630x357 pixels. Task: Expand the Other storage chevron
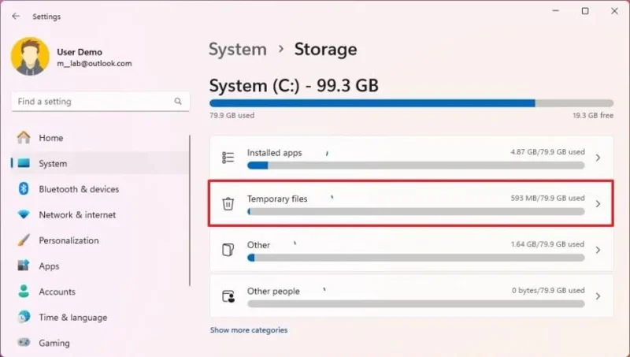(x=598, y=250)
